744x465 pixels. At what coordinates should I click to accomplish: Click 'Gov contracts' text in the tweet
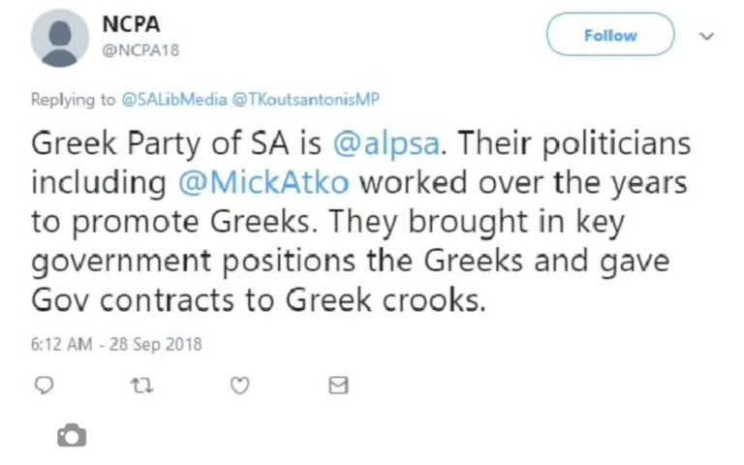coord(133,300)
